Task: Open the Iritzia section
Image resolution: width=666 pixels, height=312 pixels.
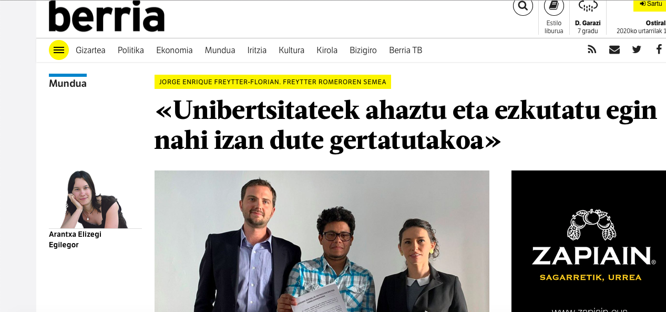Action: pos(257,51)
